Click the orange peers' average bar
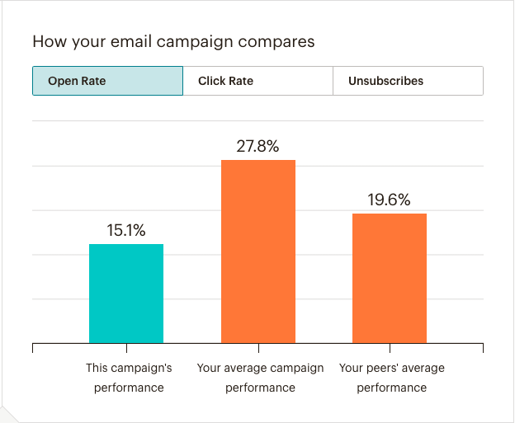 pos(390,278)
